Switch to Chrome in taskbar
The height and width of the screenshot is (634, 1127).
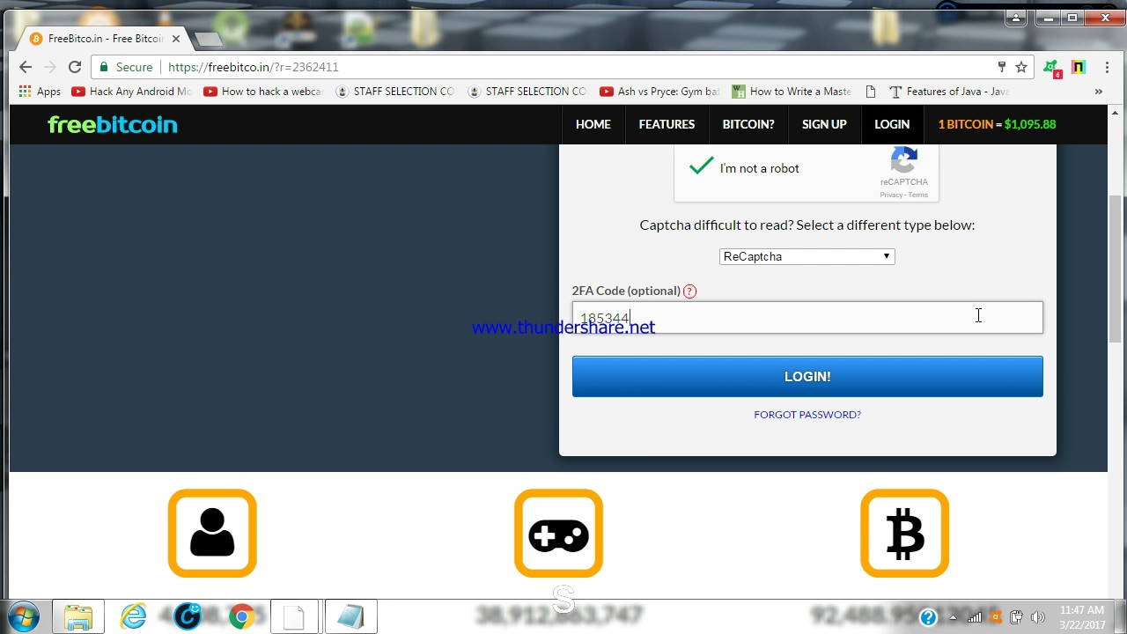[242, 617]
